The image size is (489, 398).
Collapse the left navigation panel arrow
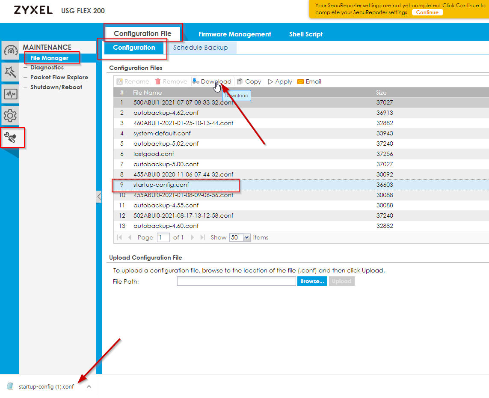[99, 197]
